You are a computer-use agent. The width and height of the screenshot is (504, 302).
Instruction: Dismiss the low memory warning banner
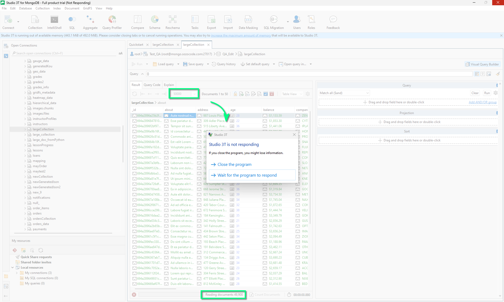pos(501,35)
